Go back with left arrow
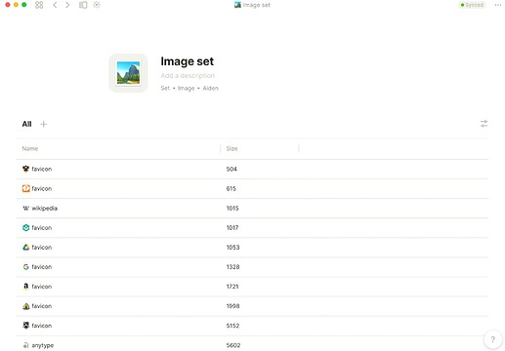 pyautogui.click(x=55, y=5)
